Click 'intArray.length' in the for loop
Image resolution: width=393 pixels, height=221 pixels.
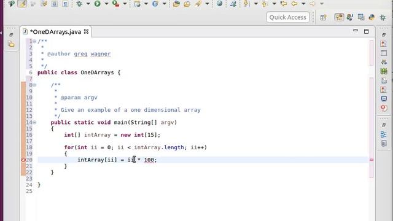click(x=159, y=147)
